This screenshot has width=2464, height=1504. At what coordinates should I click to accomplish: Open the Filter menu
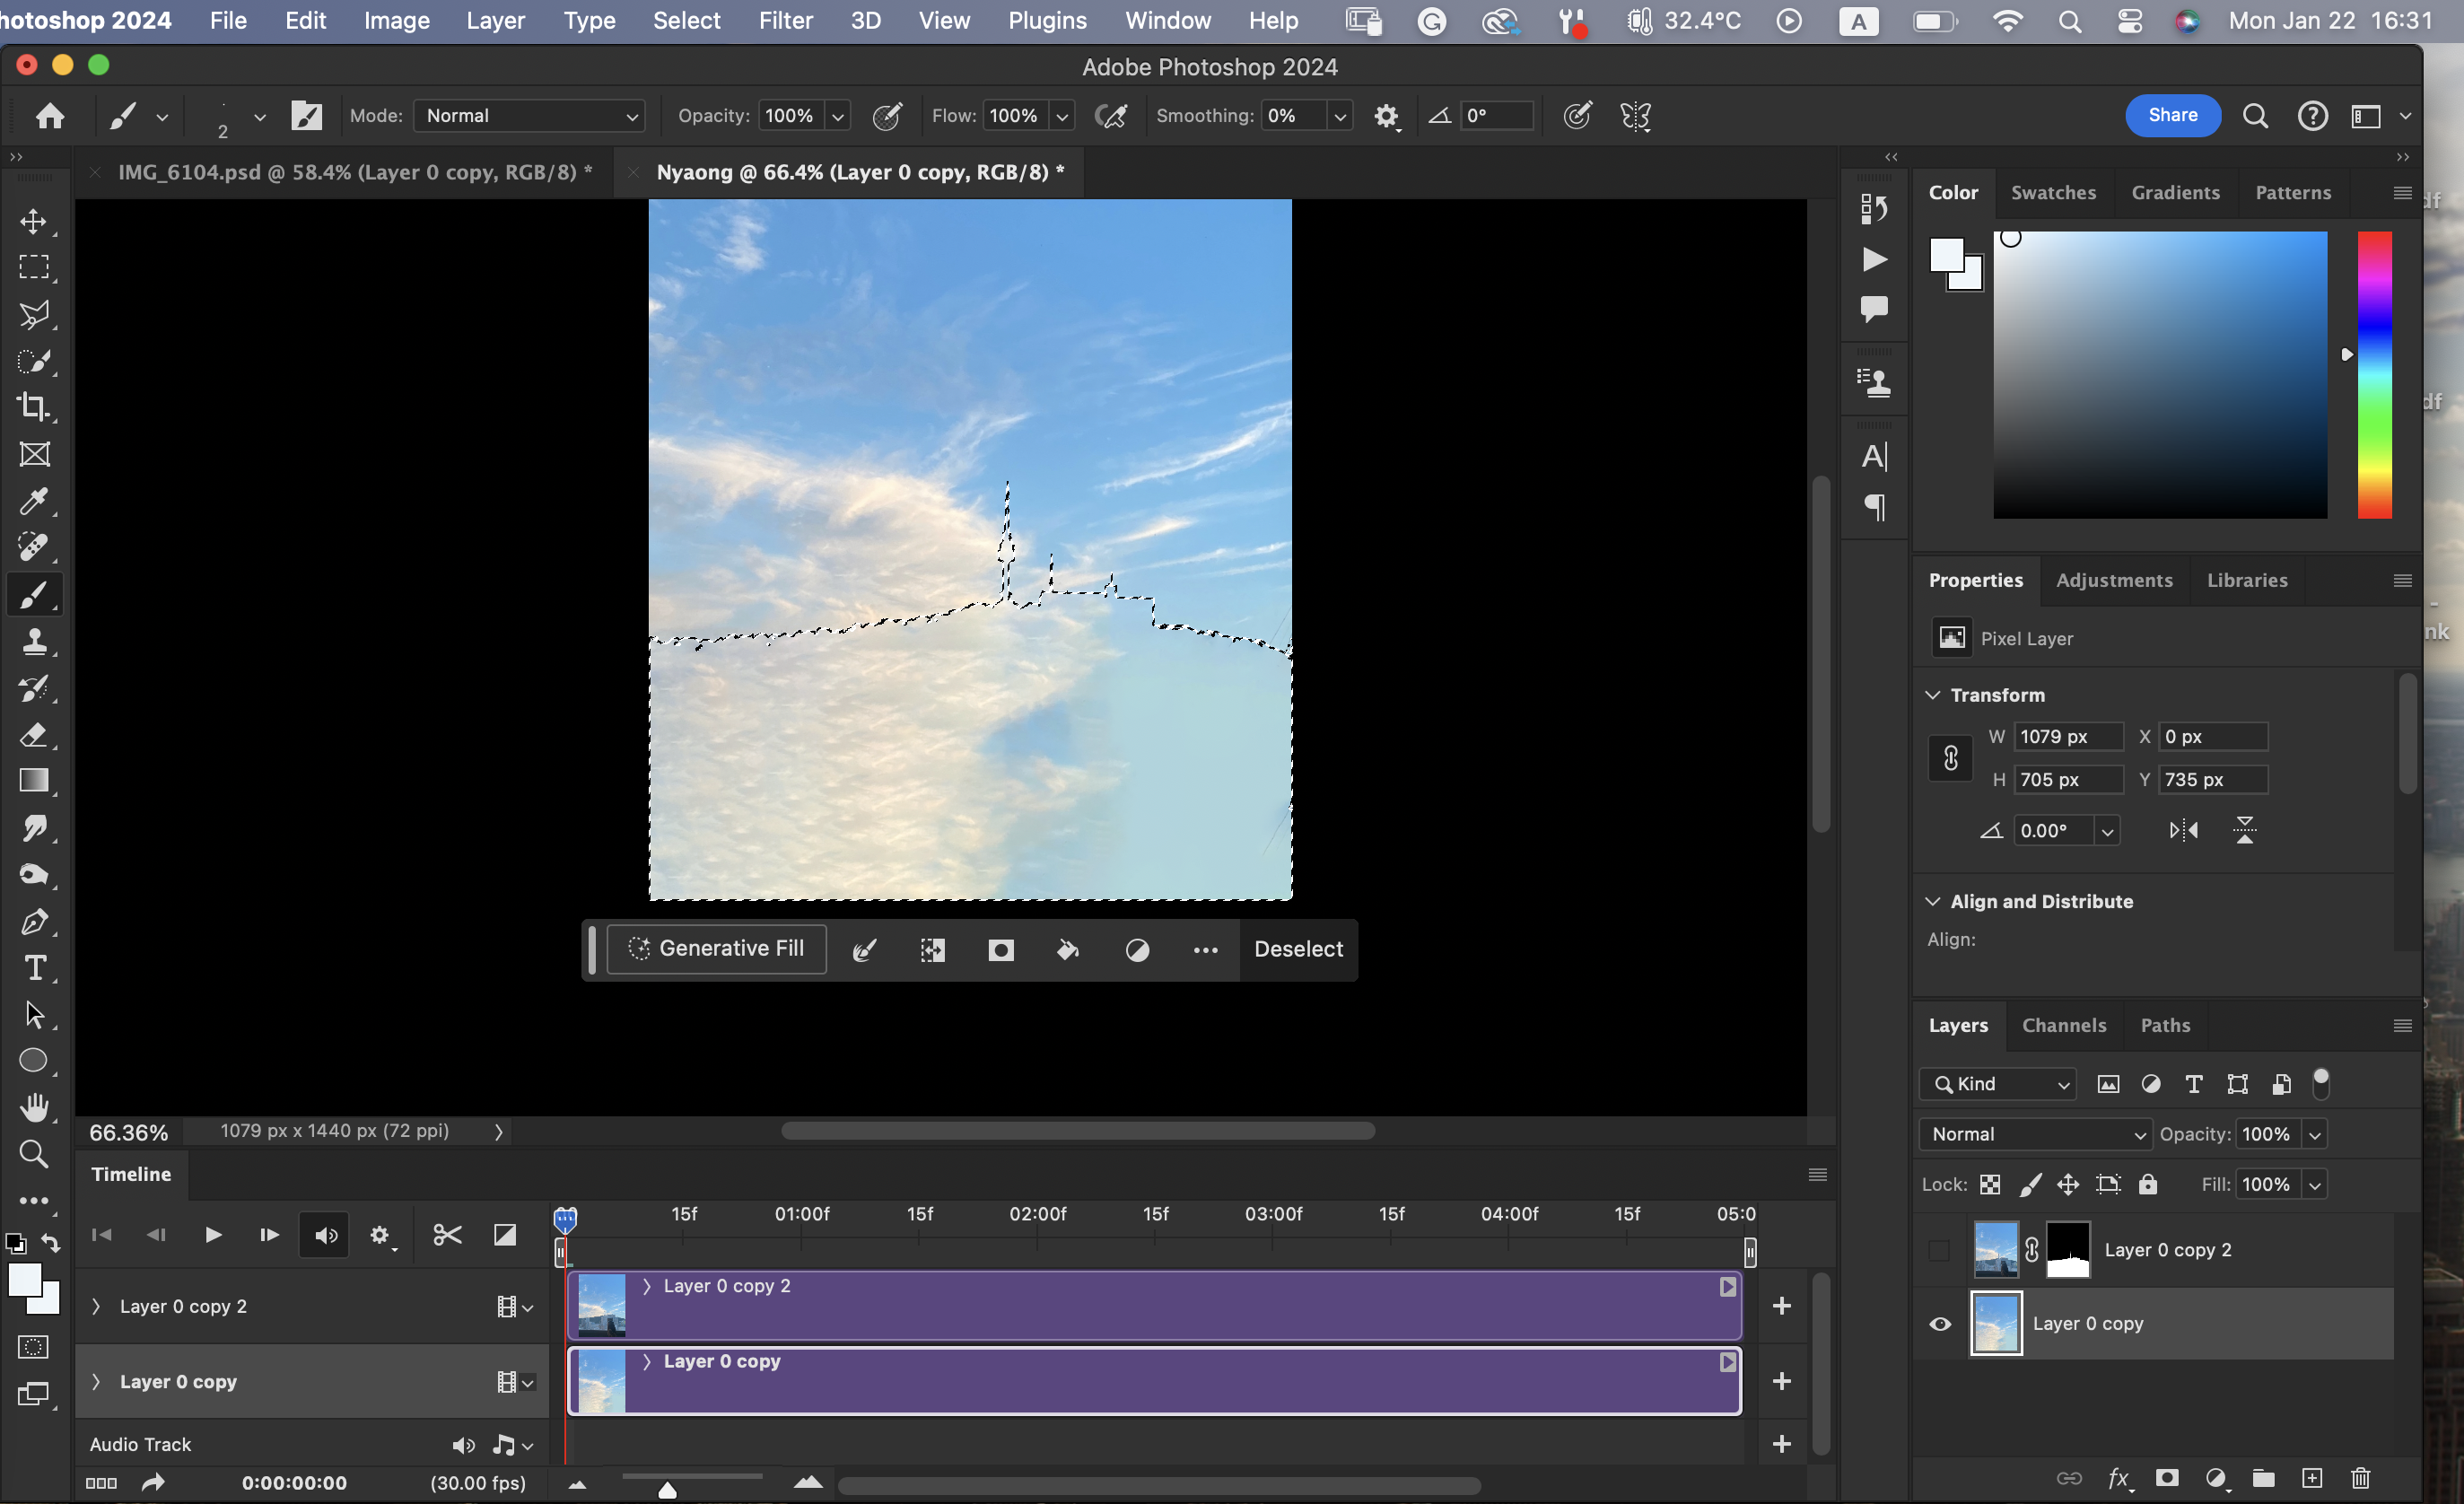tap(785, 20)
